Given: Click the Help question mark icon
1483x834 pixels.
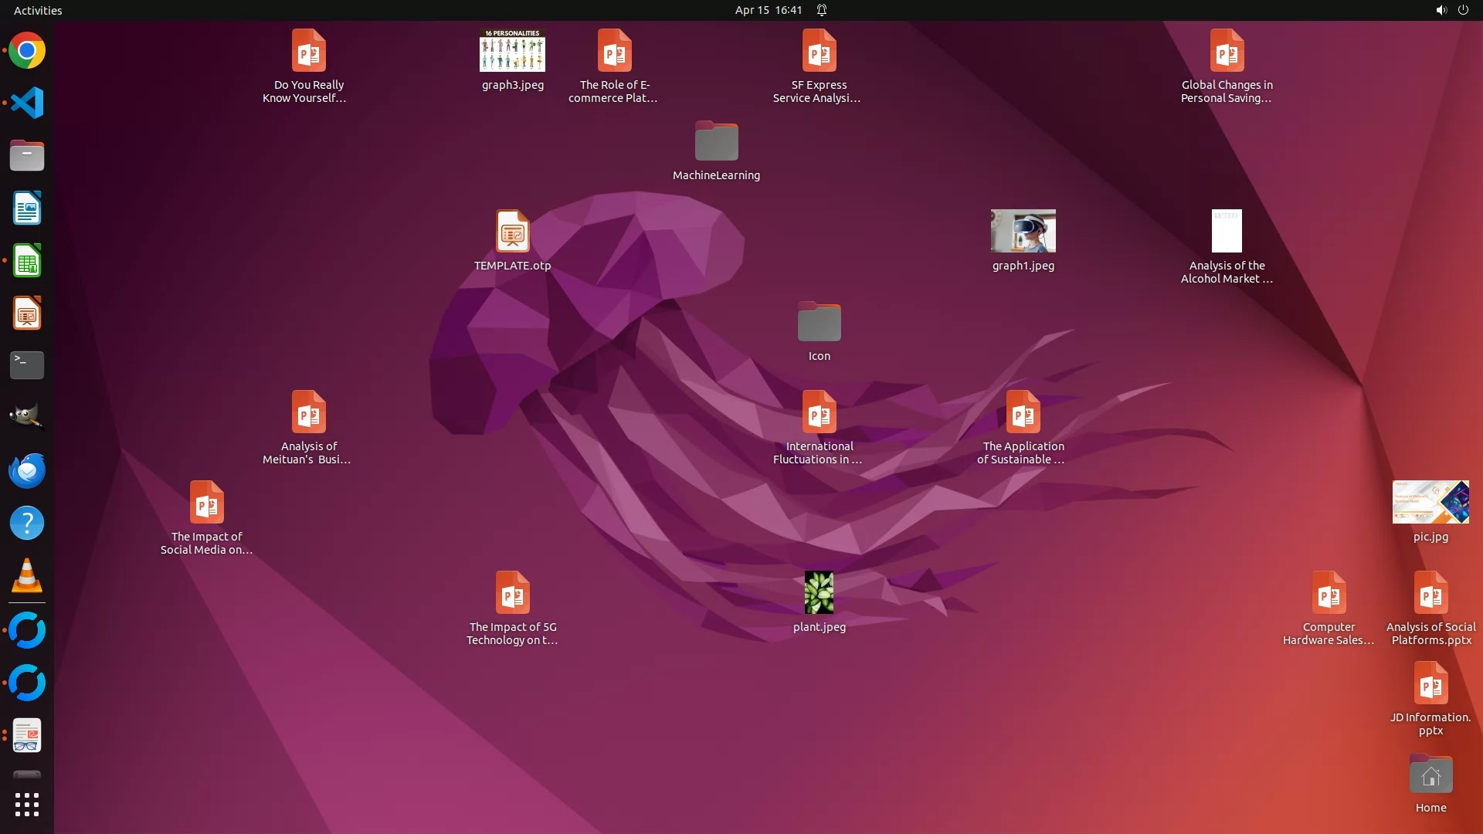Looking at the screenshot, I should tap(27, 523).
